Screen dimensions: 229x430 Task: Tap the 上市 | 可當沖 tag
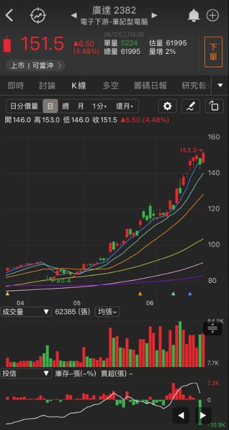coord(35,65)
